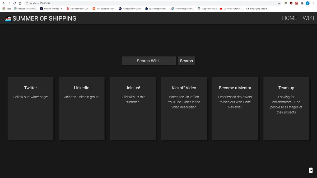Open the red square extension icon
The width and height of the screenshot is (317, 178).
pyautogui.click(x=297, y=3)
